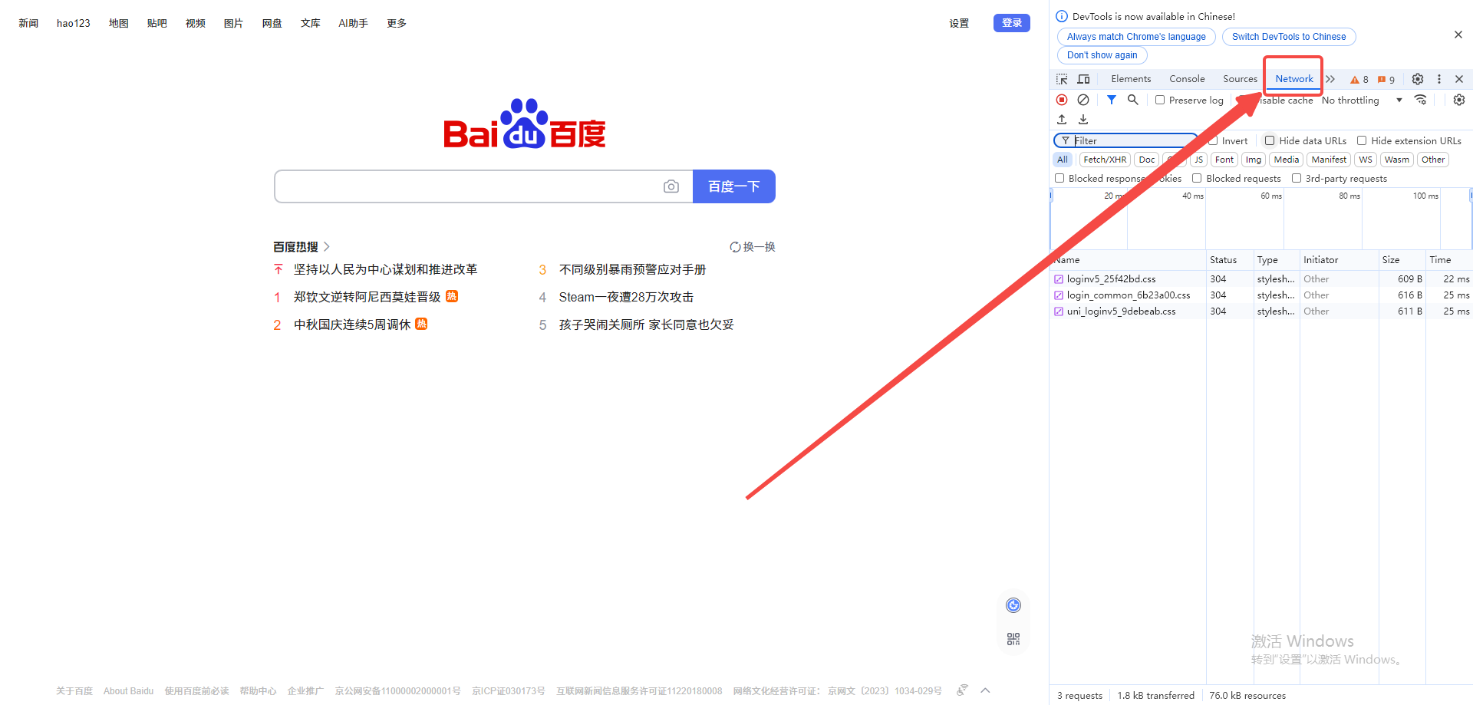Viewport: 1473px width, 705px height.
Task: Click the camera image-search icon
Action: tap(671, 186)
